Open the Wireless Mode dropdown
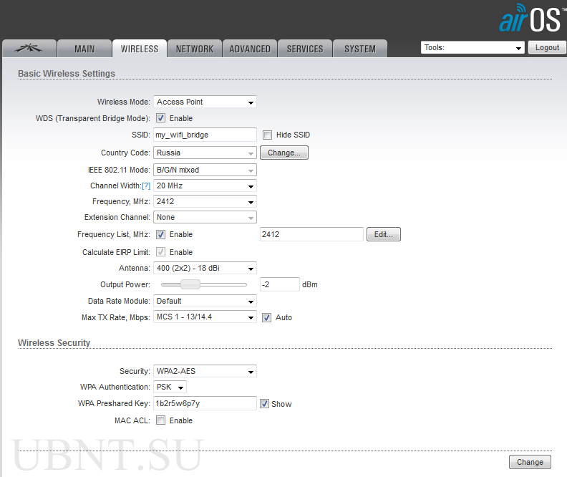Image resolution: width=567 pixels, height=477 pixels. [205, 102]
